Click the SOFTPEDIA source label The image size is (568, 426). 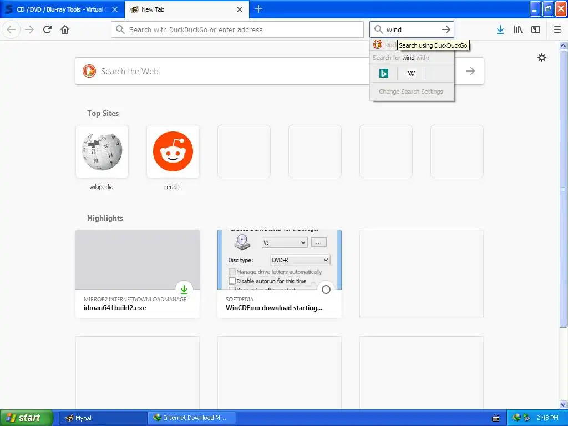240,299
